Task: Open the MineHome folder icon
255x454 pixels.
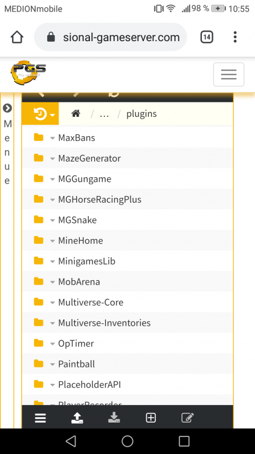Action: (x=39, y=240)
